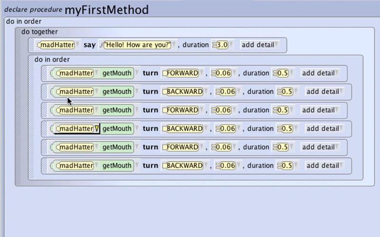
Task: Change the "Hello! How are you?" text argument
Action: pos(137,45)
